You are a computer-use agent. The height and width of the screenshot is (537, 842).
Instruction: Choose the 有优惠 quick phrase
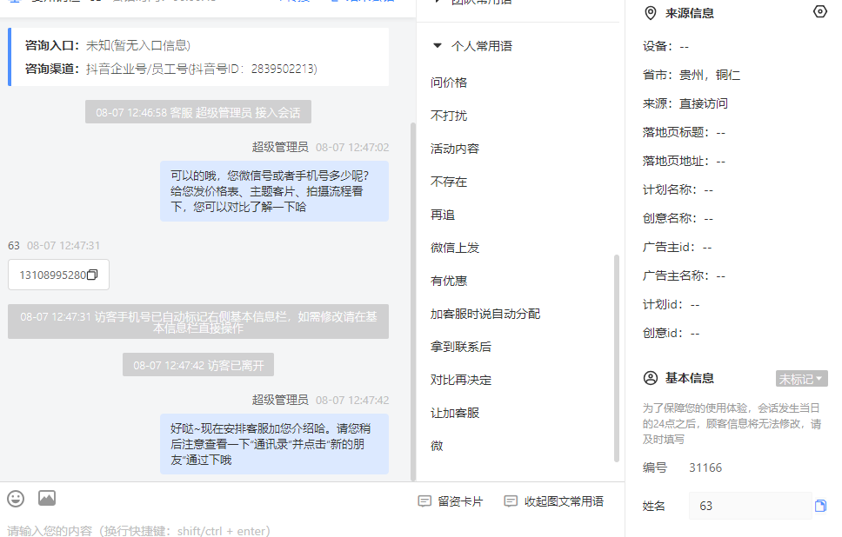tap(449, 282)
